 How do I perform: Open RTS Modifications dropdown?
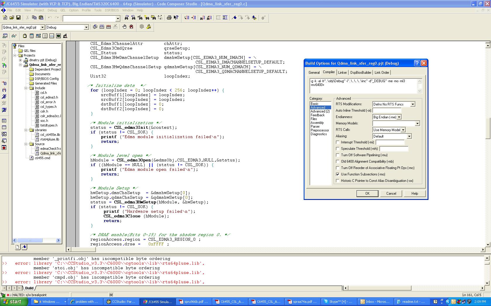[x=413, y=104]
